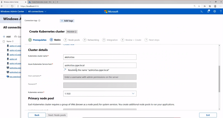The height and width of the screenshot is (118, 223).
Task: Open browser favorites list icon
Action: [205, 6]
